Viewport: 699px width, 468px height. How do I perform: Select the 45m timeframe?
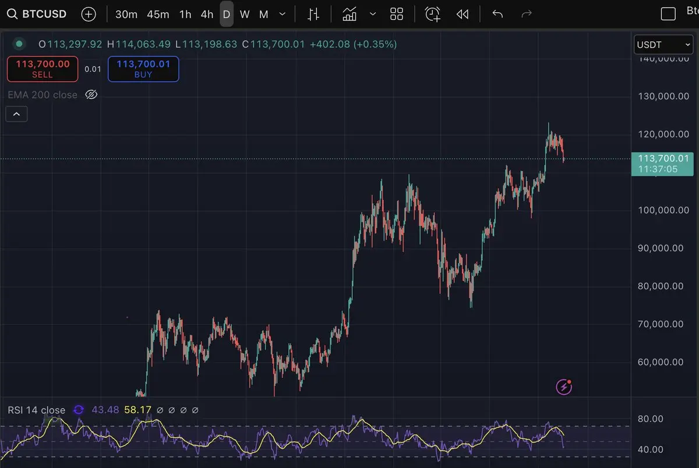pyautogui.click(x=158, y=14)
